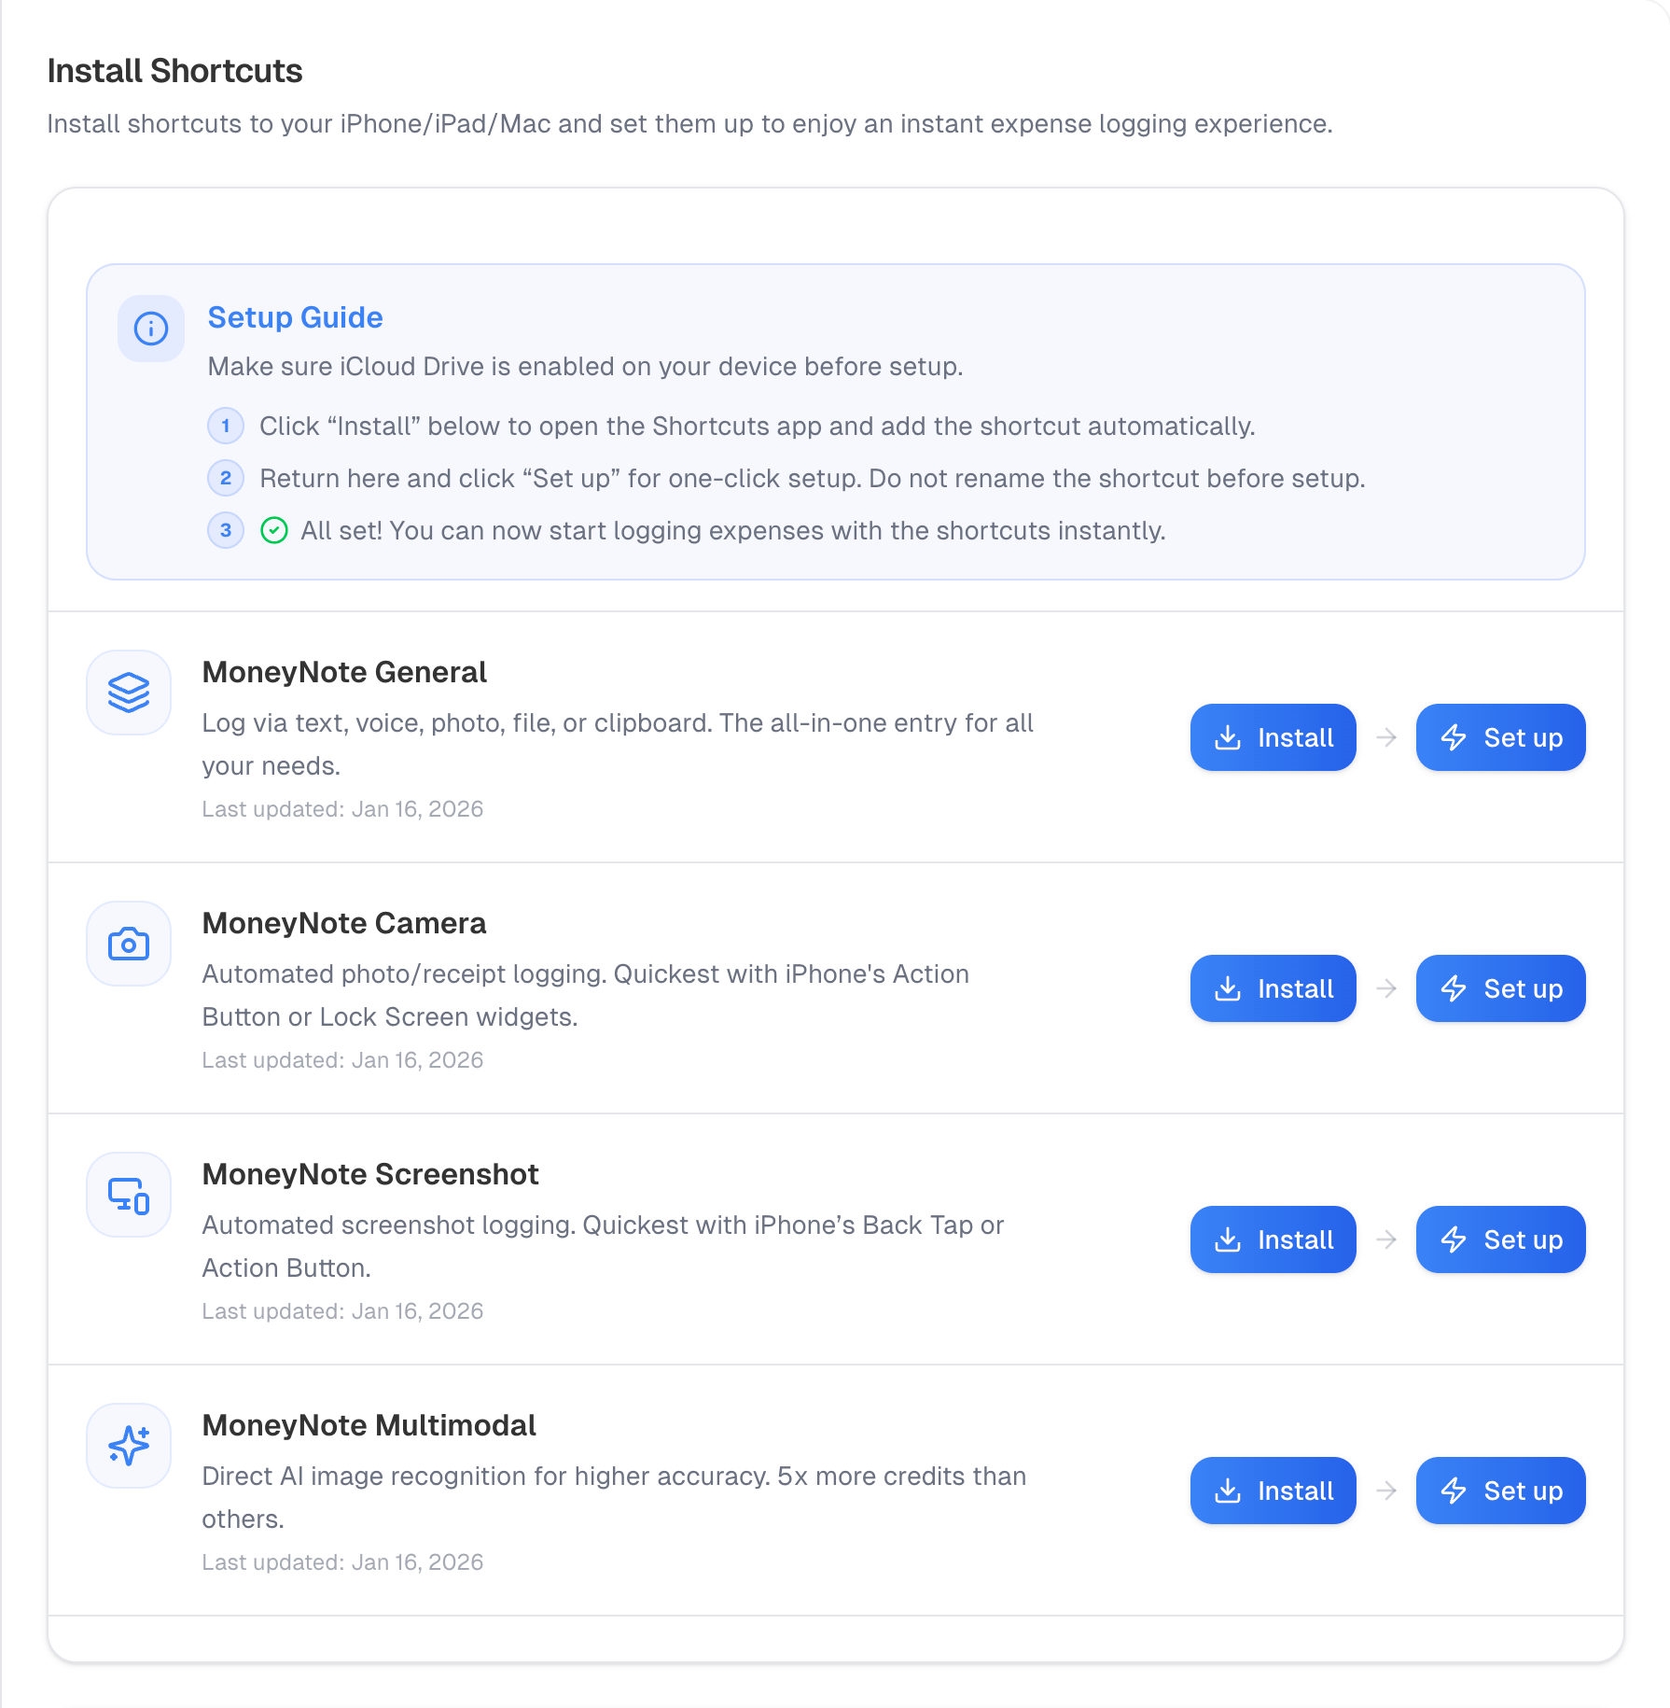Click the Install Shortcuts page heading
The image size is (1670, 1708).
[174, 71]
